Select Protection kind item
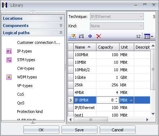Screen dimensions: 159x136 [30, 112]
